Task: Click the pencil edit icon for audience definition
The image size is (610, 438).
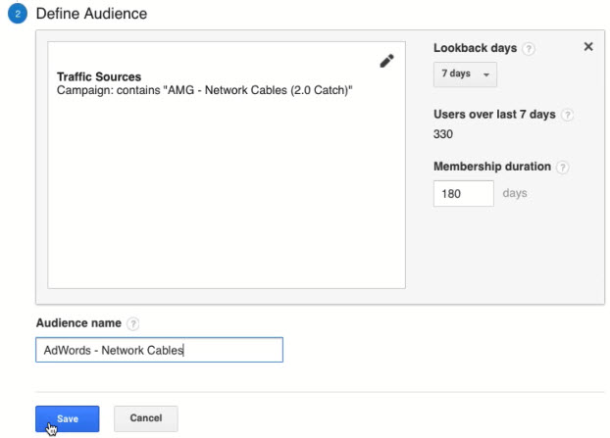Action: [x=386, y=61]
